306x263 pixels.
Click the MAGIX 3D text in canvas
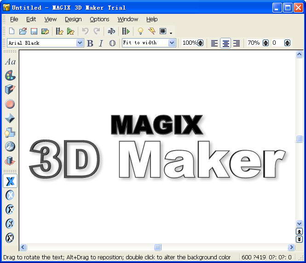[x=157, y=146]
